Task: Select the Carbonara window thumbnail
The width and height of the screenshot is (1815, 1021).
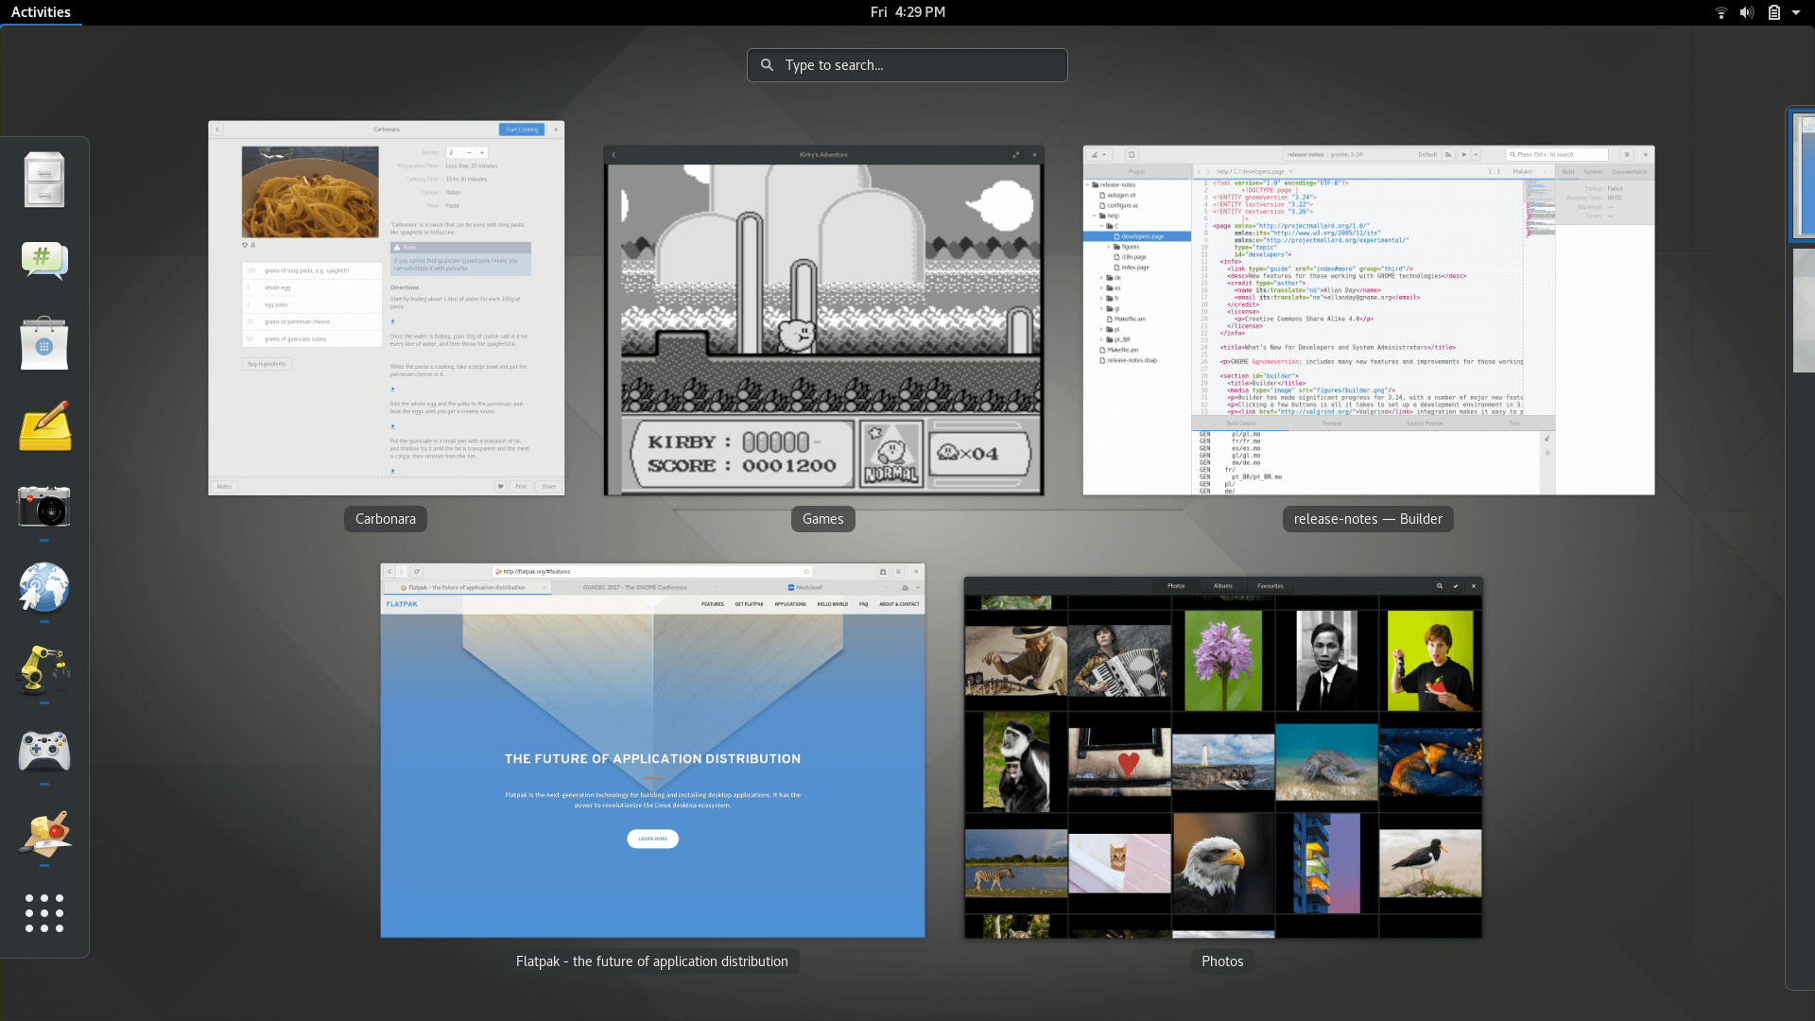Action: click(x=387, y=308)
